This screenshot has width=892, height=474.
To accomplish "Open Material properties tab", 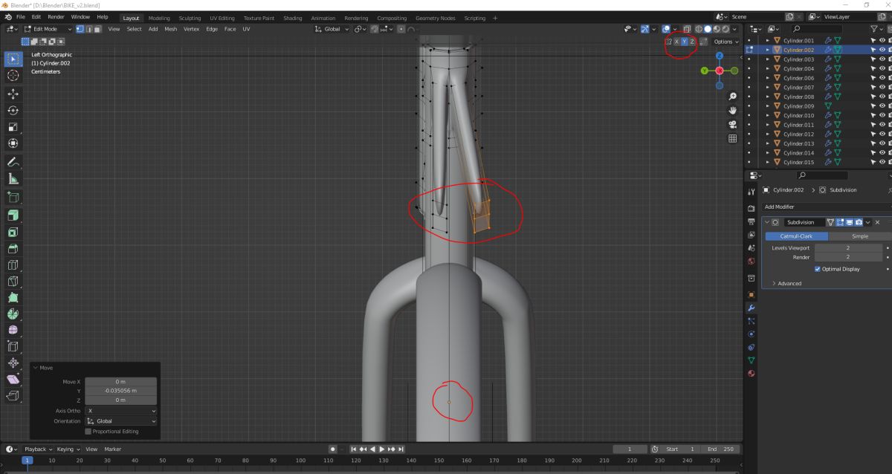I will click(x=751, y=373).
